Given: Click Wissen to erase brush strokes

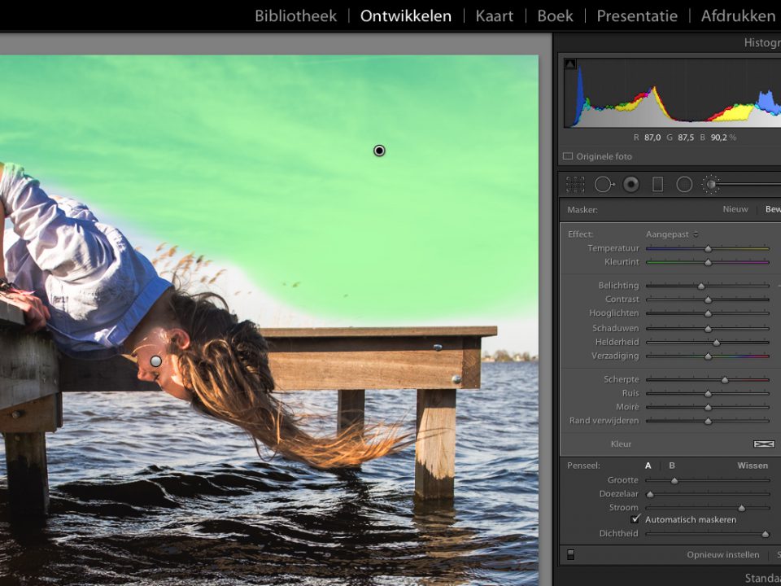Looking at the screenshot, I should 753,466.
